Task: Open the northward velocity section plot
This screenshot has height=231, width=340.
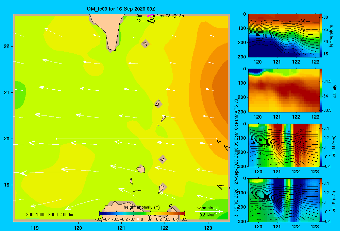Action: coord(284,145)
